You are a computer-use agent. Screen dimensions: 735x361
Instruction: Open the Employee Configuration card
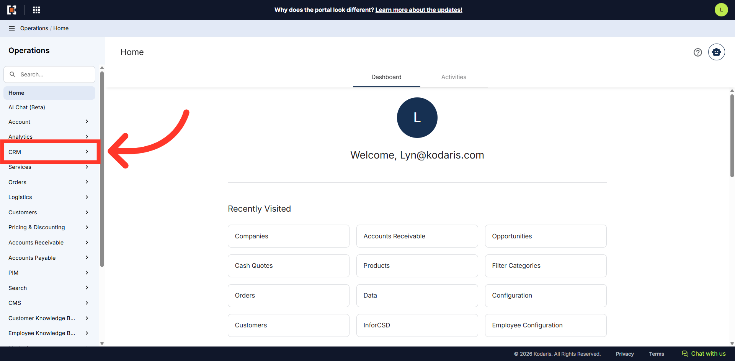546,325
